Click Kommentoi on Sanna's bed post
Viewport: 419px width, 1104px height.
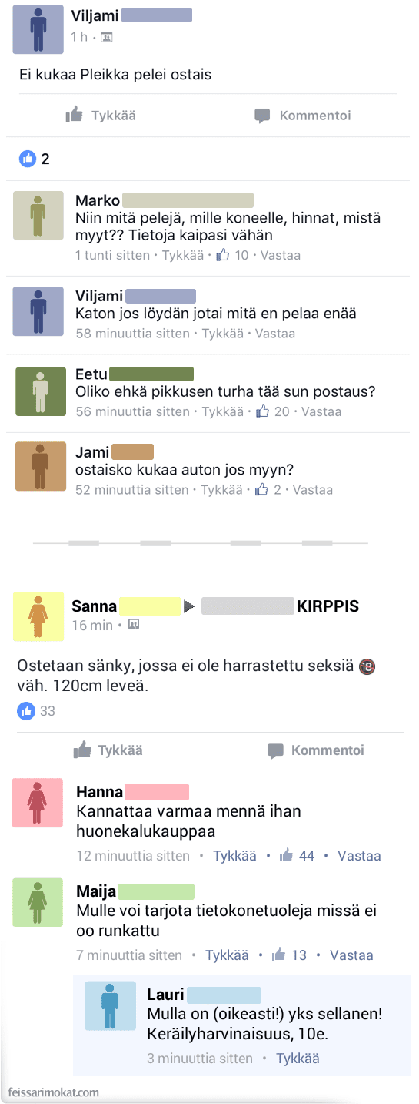click(x=315, y=750)
